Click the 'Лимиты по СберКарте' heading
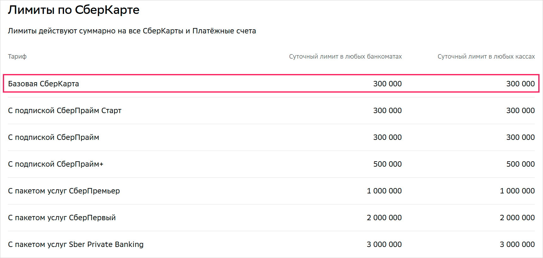543x258 pixels. [x=73, y=10]
